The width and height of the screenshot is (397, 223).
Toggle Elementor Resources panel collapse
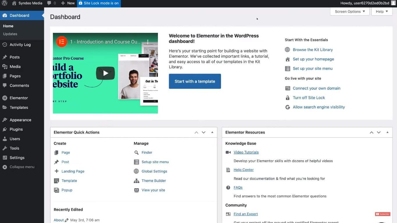tap(387, 132)
